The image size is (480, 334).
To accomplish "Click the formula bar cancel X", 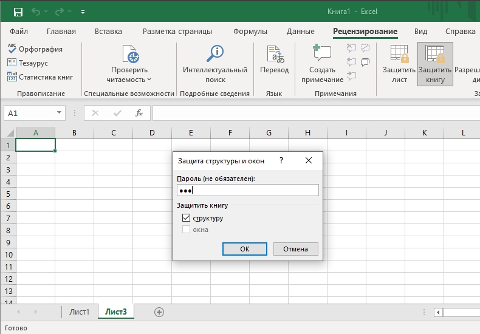I will click(x=95, y=113).
